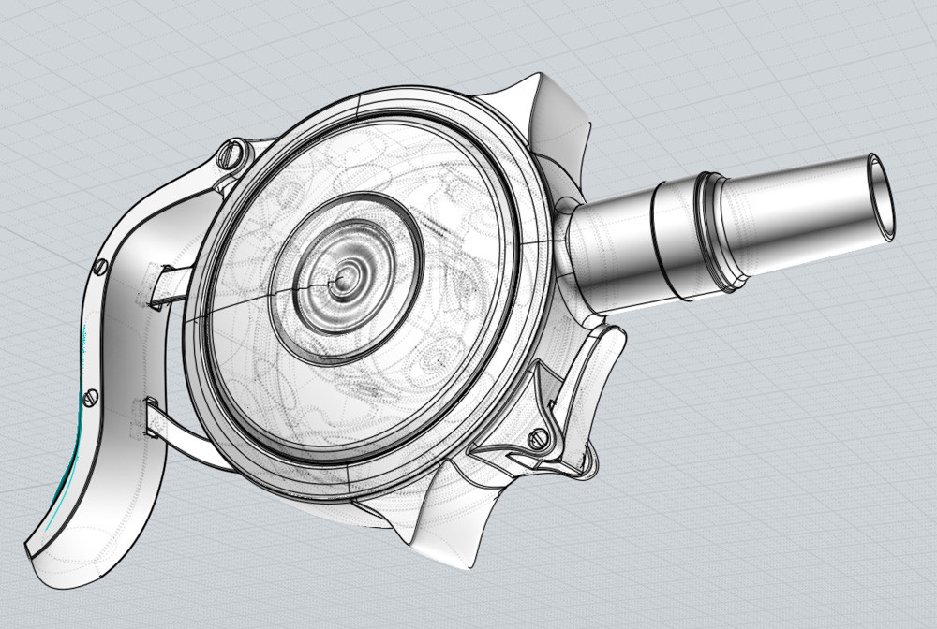Image resolution: width=937 pixels, height=629 pixels.
Task: Select the slotted screw beside the side clip
Action: 539,438
